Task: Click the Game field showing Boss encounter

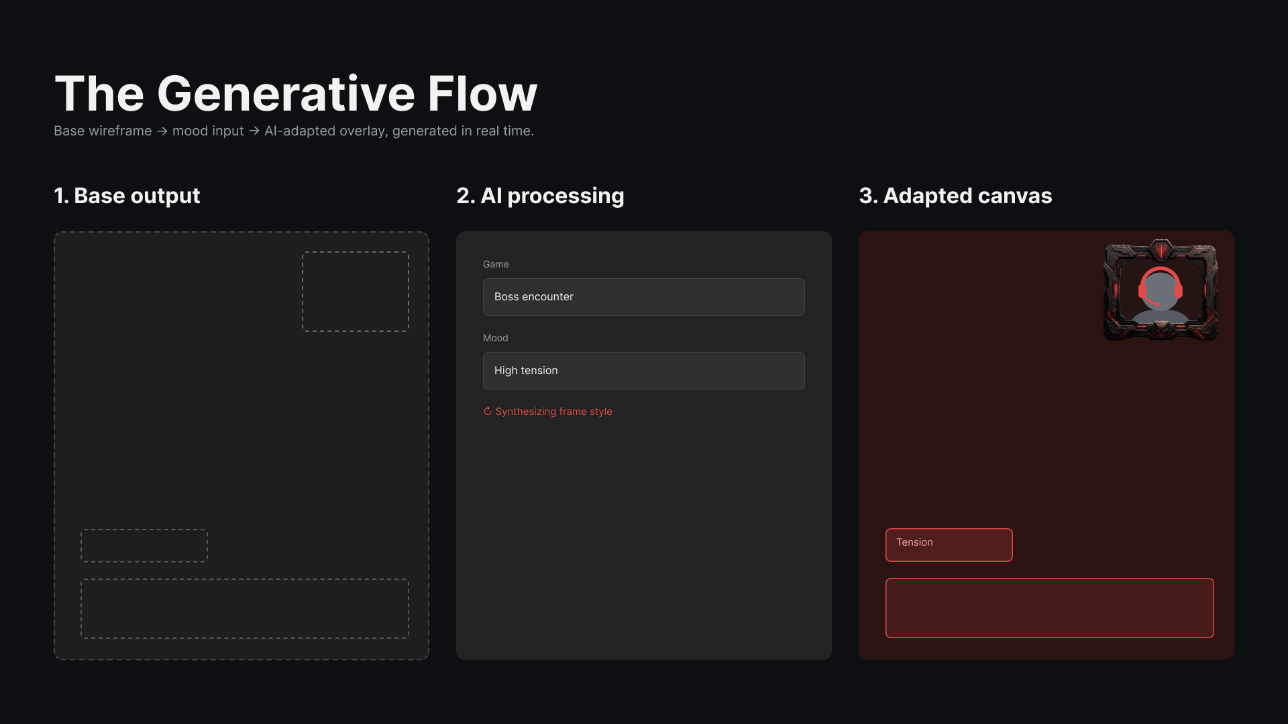Action: click(643, 297)
